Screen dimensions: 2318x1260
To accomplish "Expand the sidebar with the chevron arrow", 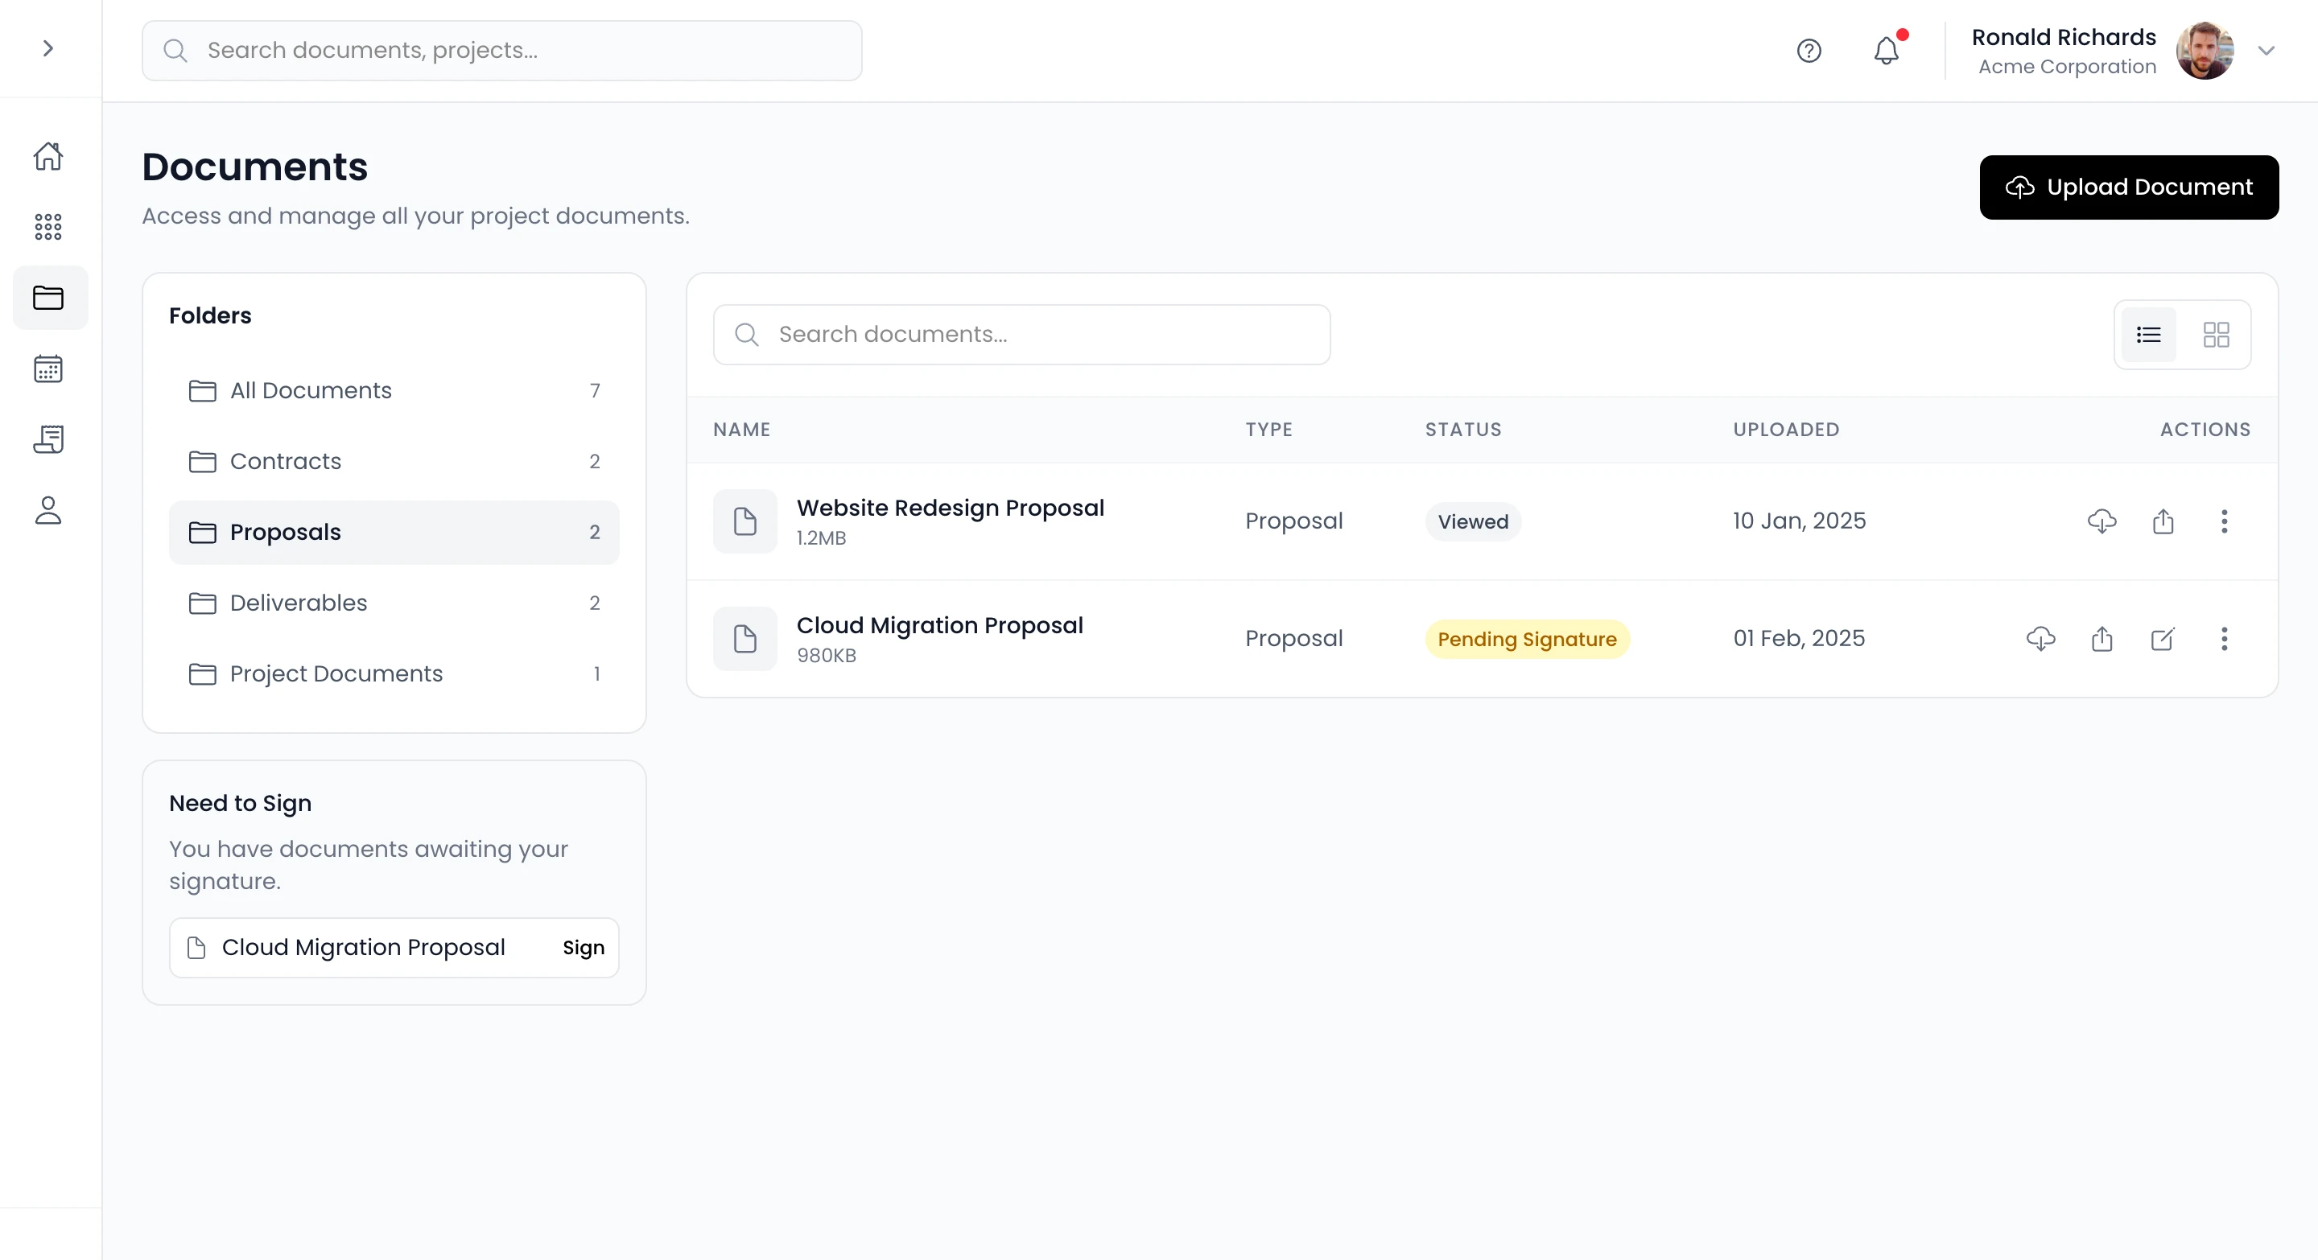I will [47, 49].
